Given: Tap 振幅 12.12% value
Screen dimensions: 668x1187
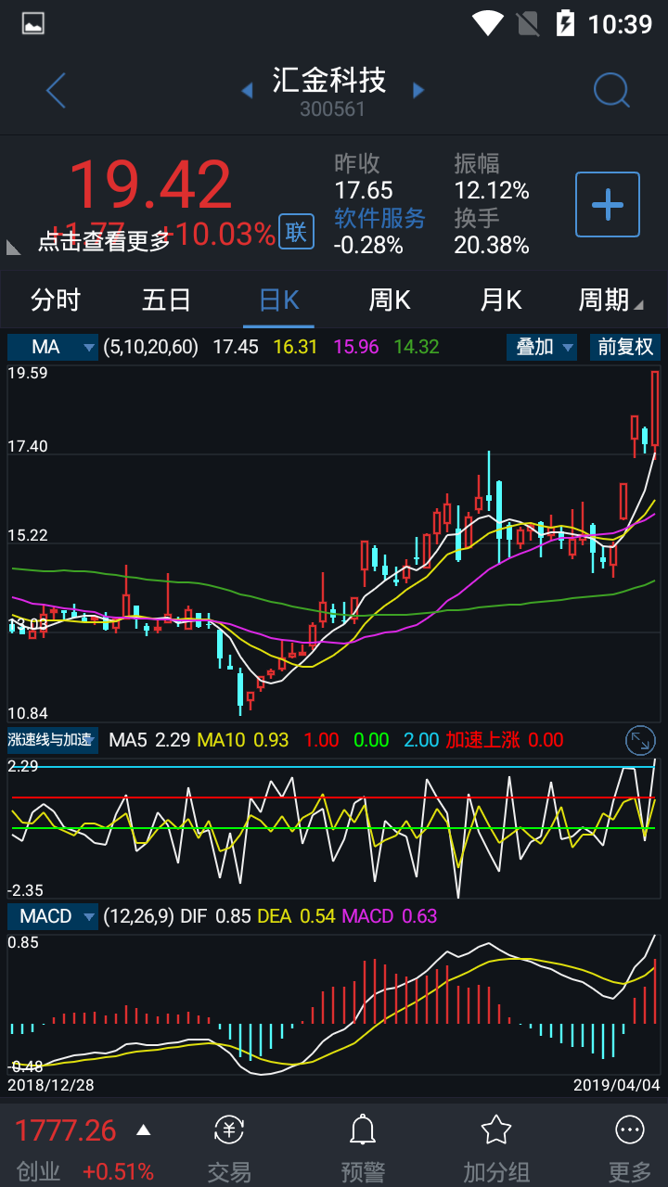Looking at the screenshot, I should 492,190.
